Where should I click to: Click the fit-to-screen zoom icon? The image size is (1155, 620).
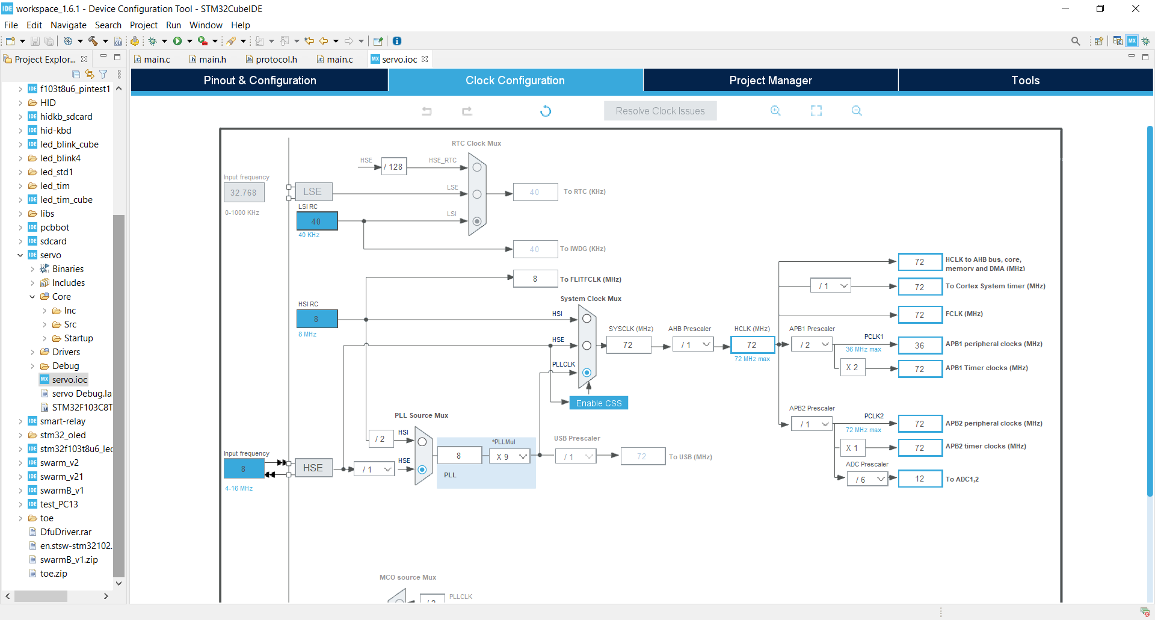click(816, 111)
